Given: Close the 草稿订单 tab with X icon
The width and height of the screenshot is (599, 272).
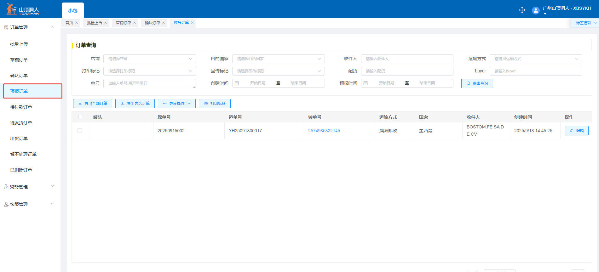Looking at the screenshot, I should click(x=135, y=23).
